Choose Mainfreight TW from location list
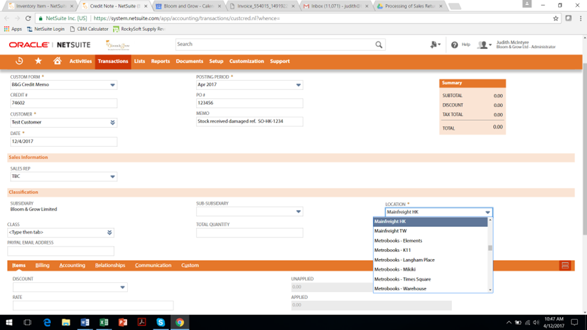Image resolution: width=587 pixels, height=330 pixels. click(x=430, y=231)
